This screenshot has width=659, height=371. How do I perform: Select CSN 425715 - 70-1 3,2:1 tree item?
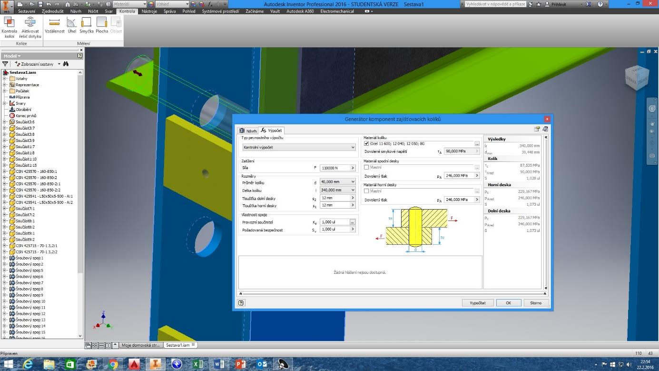point(36,246)
